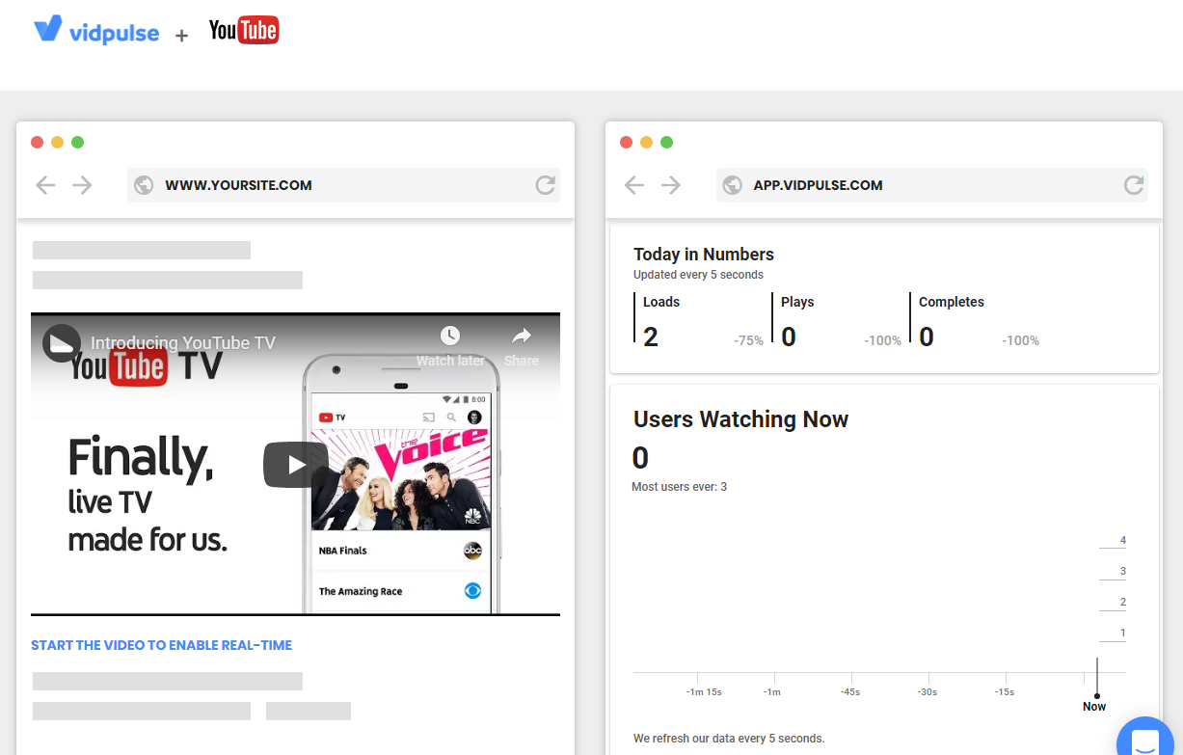Screen dimensions: 1183x755
Task: Click back arrow in app.vidpulse.com window
Action: click(633, 185)
